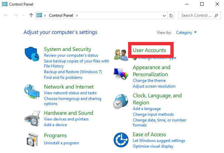224x153 pixels.
Task: Expand the recent locations dropdown arrow
Action: point(23,15)
